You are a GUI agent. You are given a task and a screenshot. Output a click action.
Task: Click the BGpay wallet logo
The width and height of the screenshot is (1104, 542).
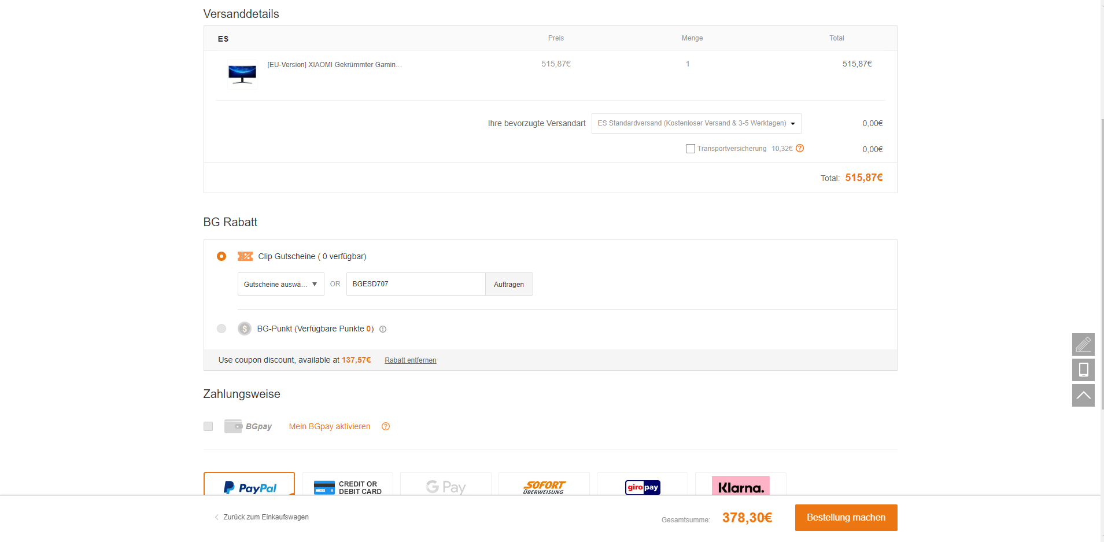tap(248, 426)
